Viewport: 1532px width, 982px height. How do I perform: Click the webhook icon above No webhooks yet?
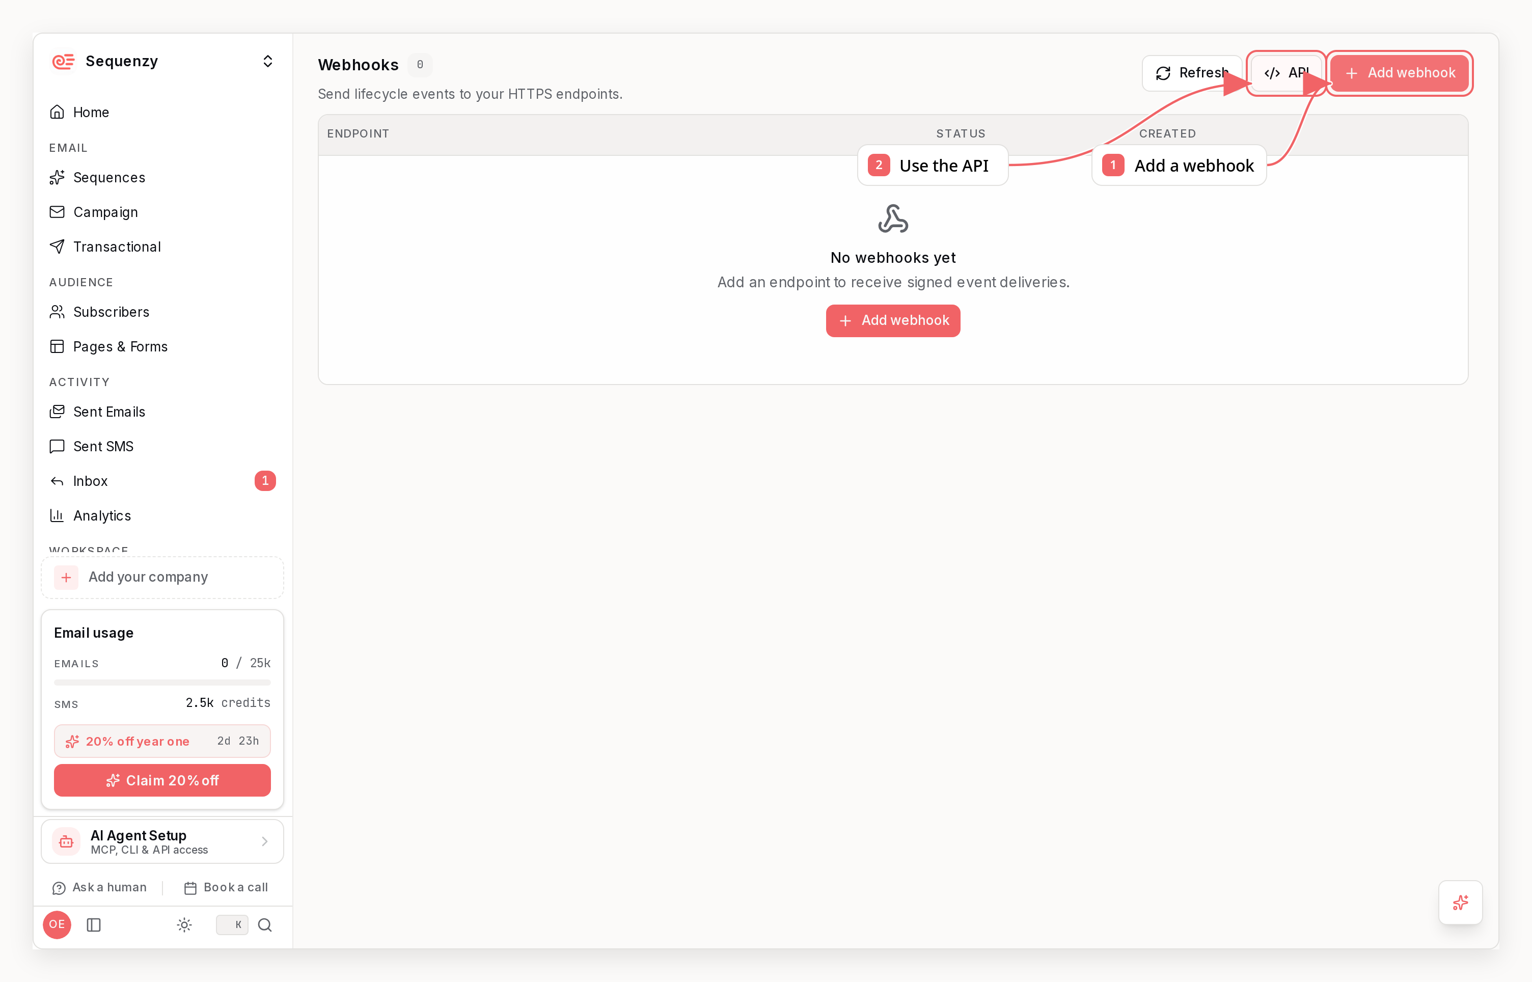893,220
